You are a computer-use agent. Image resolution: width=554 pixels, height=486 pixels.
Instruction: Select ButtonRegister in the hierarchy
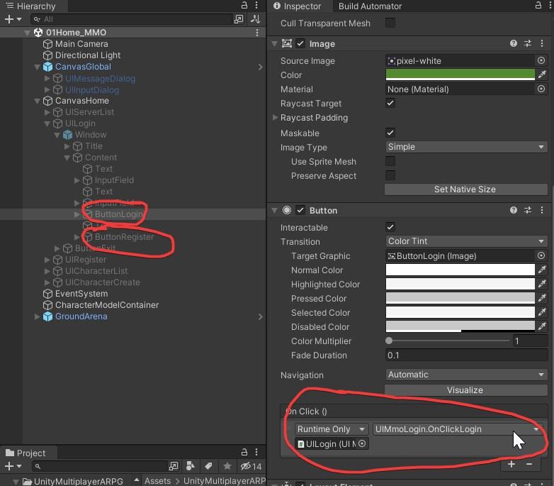[x=124, y=237]
